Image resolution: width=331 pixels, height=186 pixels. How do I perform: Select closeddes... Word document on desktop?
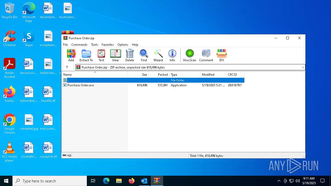click(x=29, y=150)
